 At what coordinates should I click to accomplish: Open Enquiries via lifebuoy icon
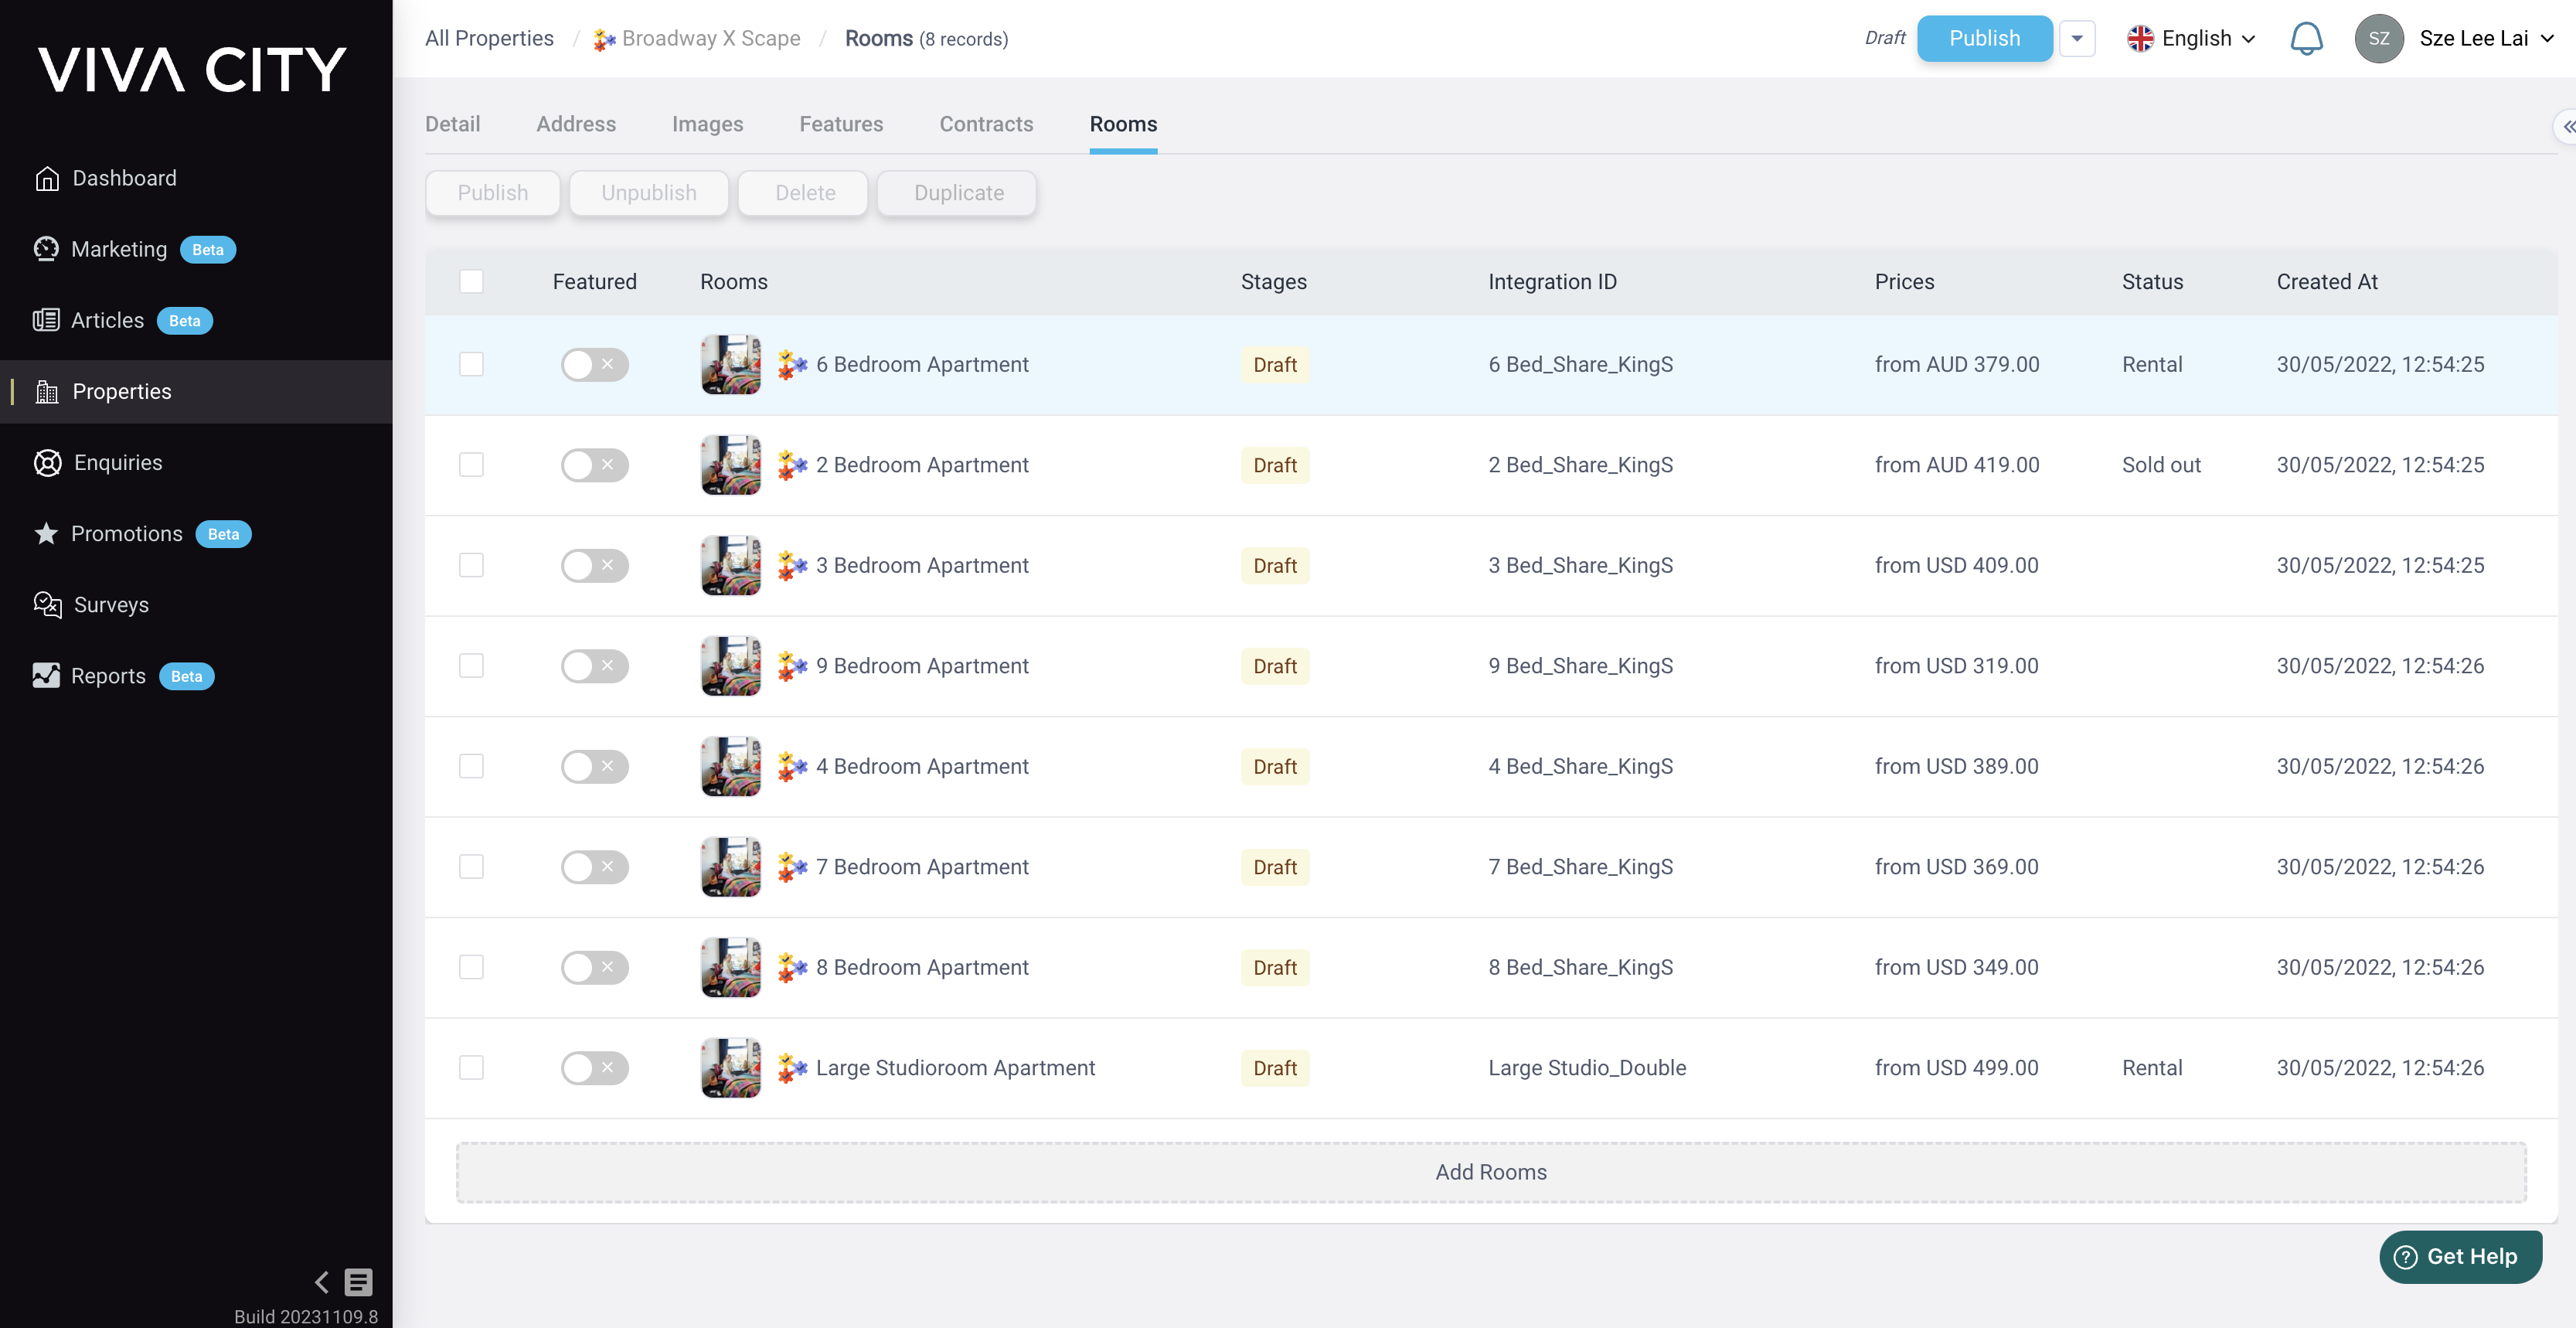click(x=47, y=463)
